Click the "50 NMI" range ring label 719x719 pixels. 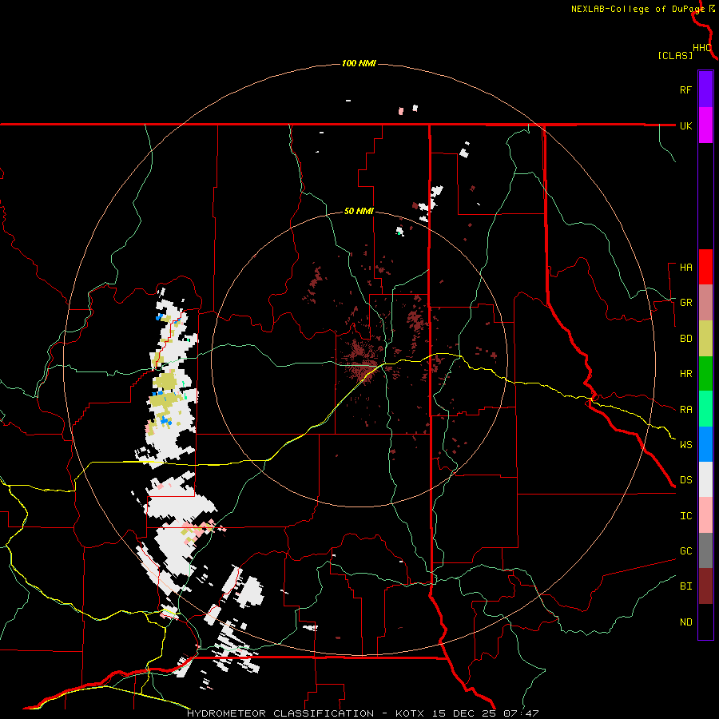coord(359,211)
